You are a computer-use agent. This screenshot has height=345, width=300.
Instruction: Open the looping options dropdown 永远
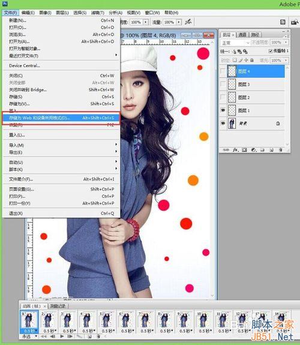click(29, 337)
